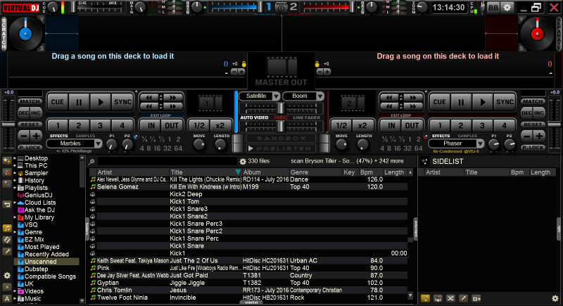The height and width of the screenshot is (306, 563).
Task: Select track Jiggle Jiggle by Gyptian
Action: click(248, 283)
